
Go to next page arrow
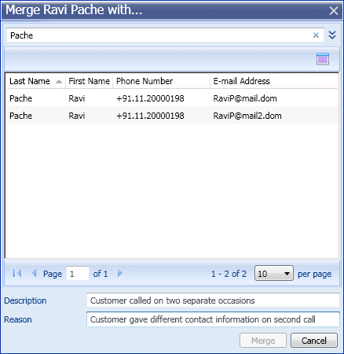[119, 273]
